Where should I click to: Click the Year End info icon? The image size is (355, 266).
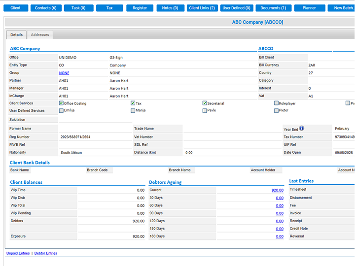(x=302, y=128)
